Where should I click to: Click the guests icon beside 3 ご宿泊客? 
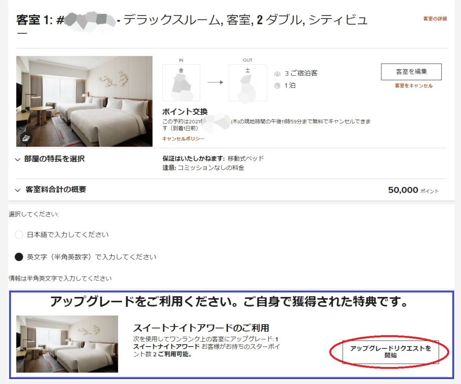(x=277, y=73)
